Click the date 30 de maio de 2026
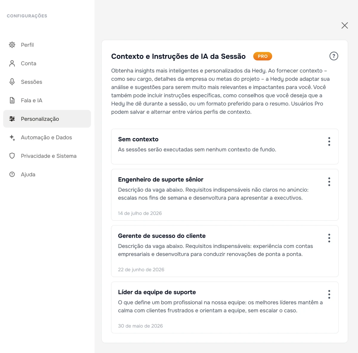 pos(141,326)
